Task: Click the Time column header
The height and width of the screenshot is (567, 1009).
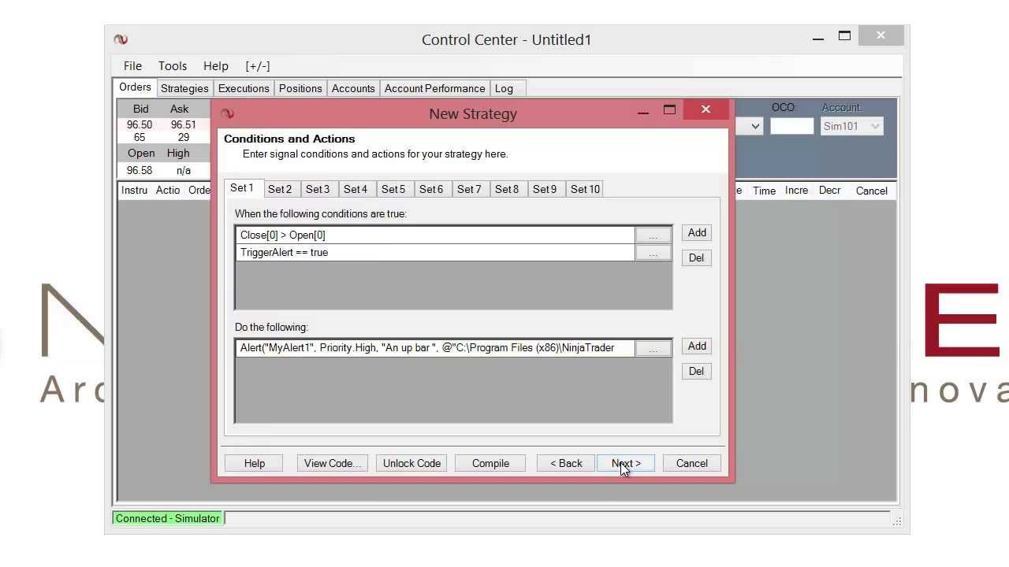Action: (x=764, y=191)
